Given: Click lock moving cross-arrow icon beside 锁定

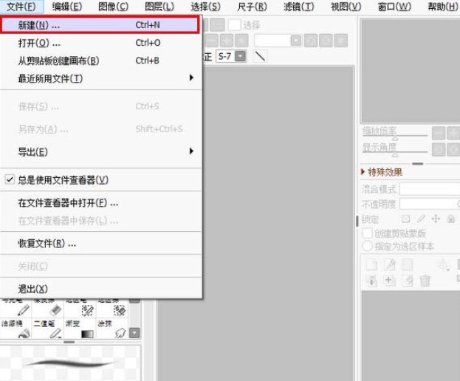Looking at the screenshot, I should [x=436, y=219].
